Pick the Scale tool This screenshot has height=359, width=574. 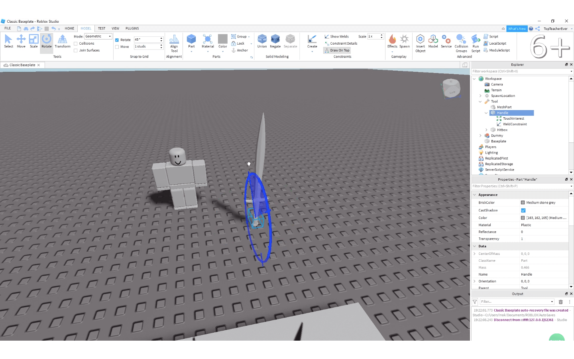[34, 41]
